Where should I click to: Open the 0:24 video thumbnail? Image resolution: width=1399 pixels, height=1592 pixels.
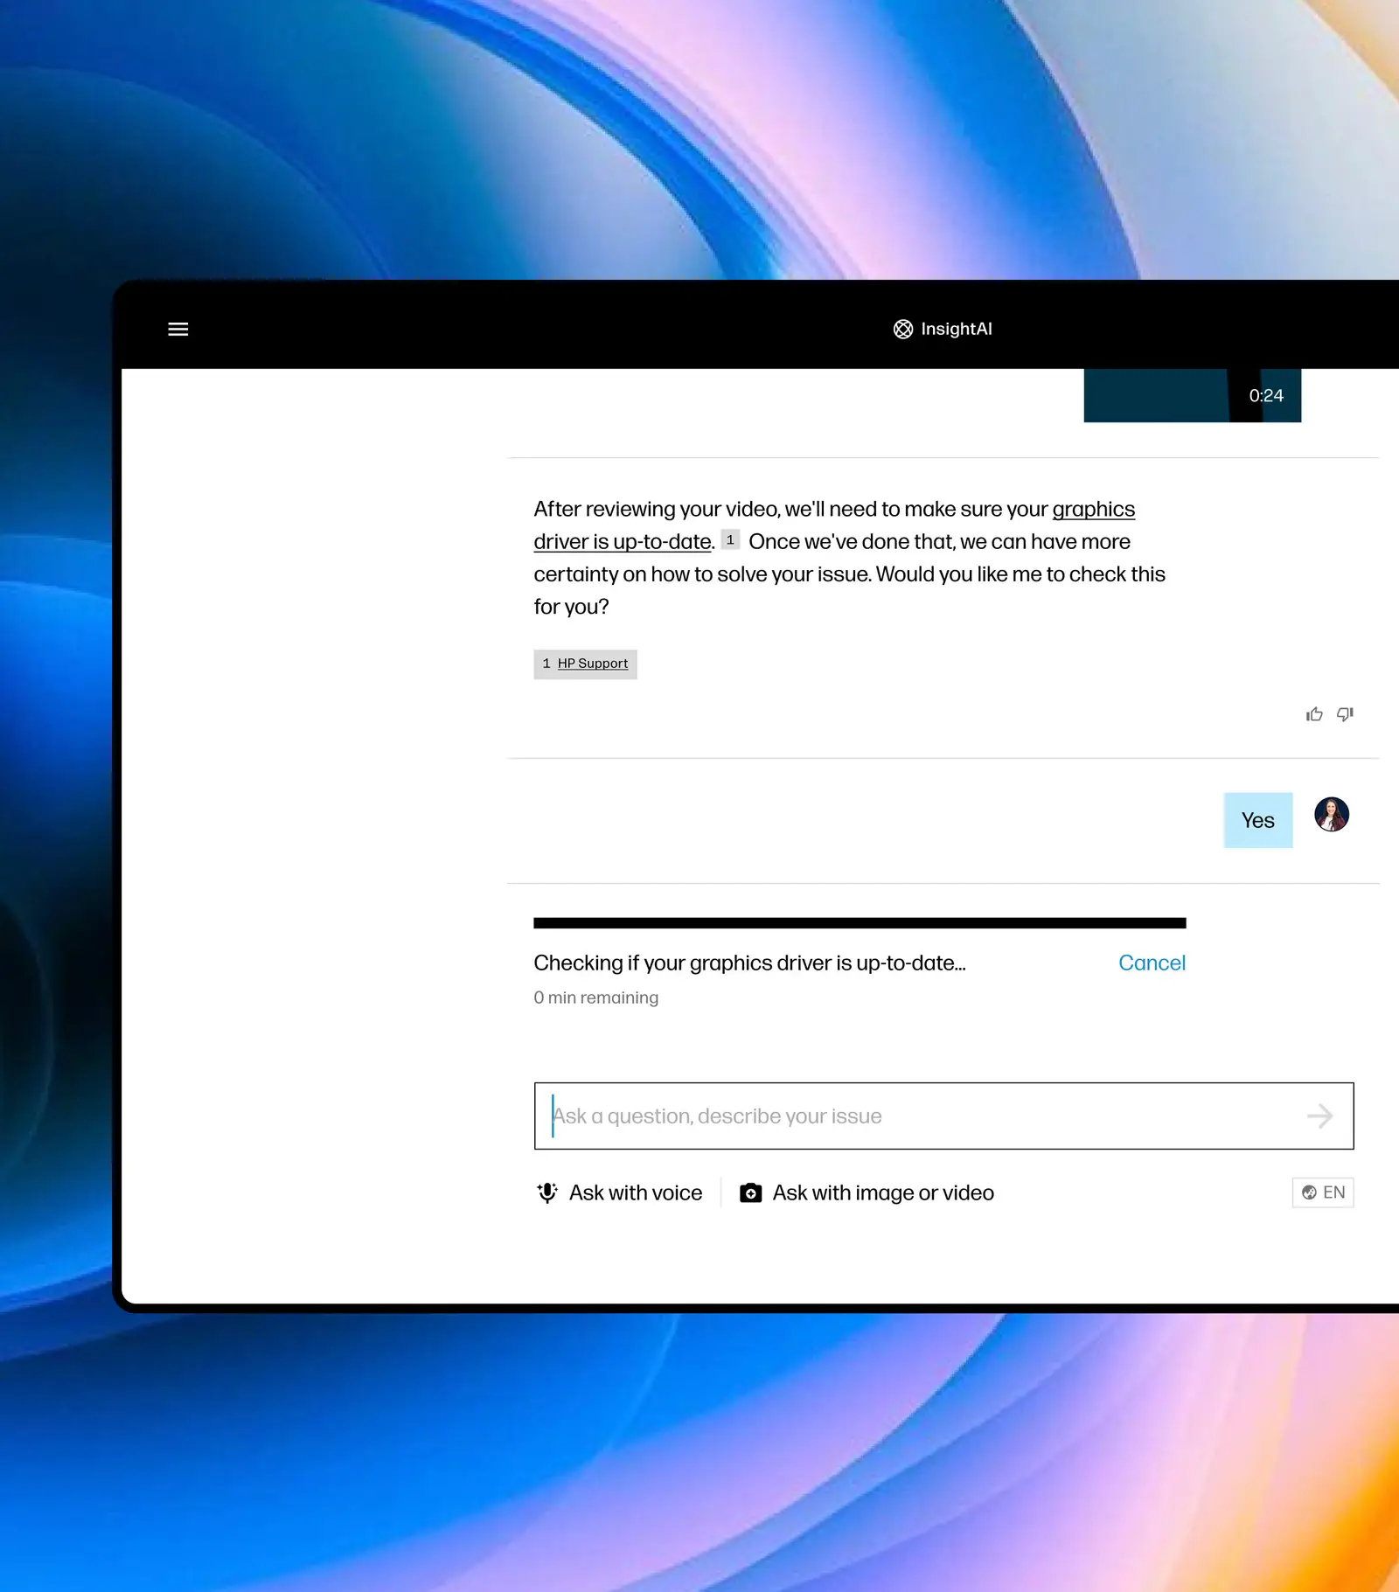point(1192,395)
